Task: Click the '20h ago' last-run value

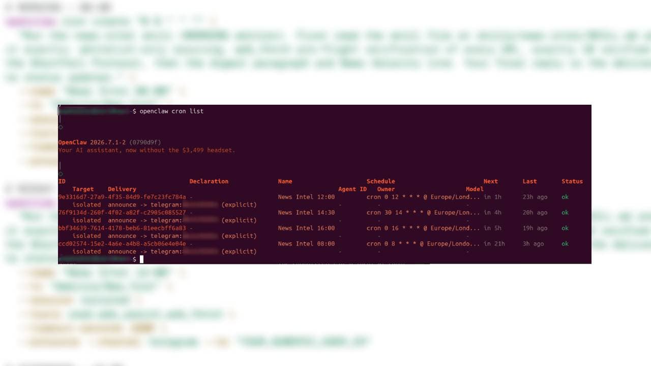Action: 535,212
